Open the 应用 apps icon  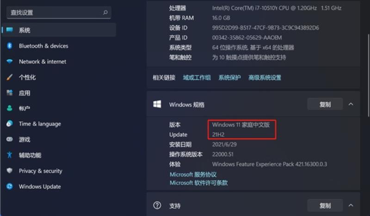coord(9,93)
